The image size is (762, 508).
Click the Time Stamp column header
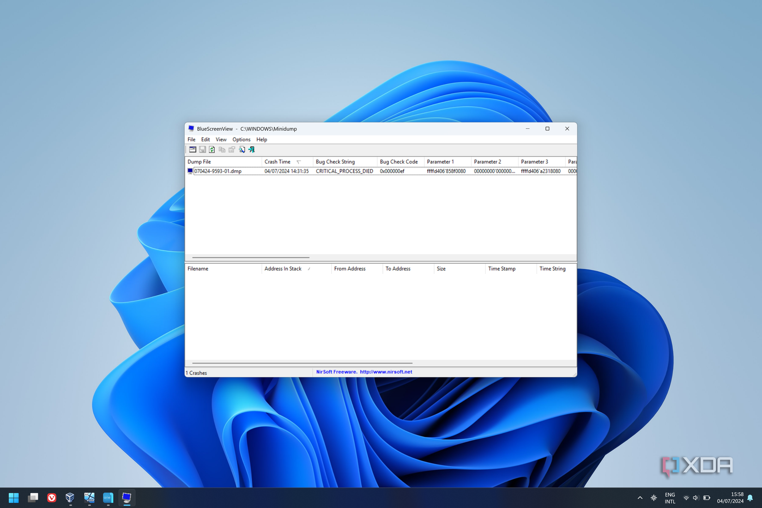click(x=511, y=269)
